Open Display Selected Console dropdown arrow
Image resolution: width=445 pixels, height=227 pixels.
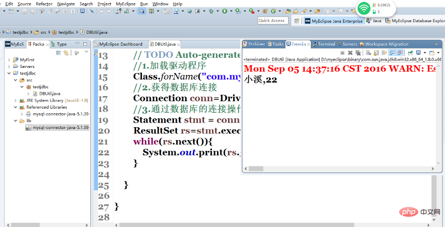(425, 53)
